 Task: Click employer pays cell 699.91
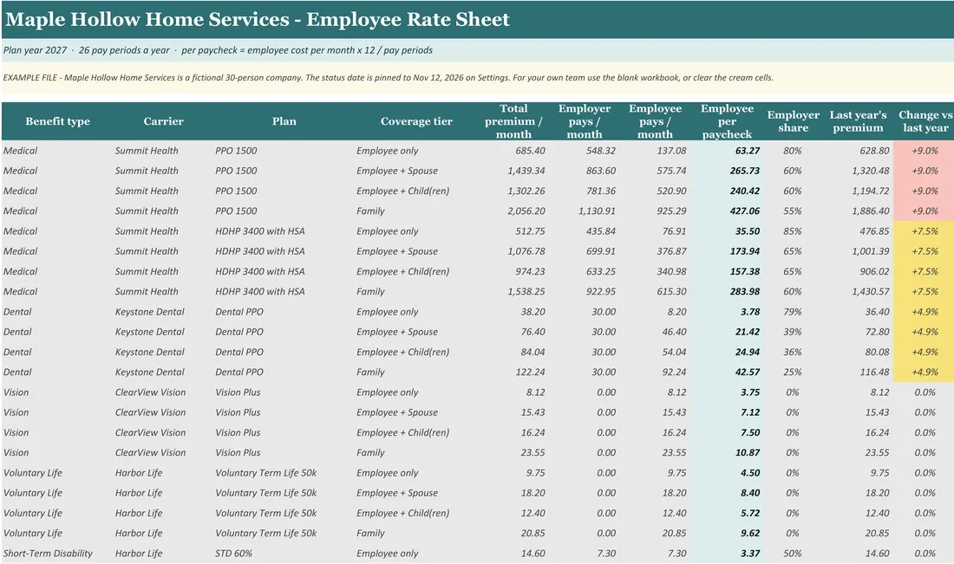click(x=600, y=251)
